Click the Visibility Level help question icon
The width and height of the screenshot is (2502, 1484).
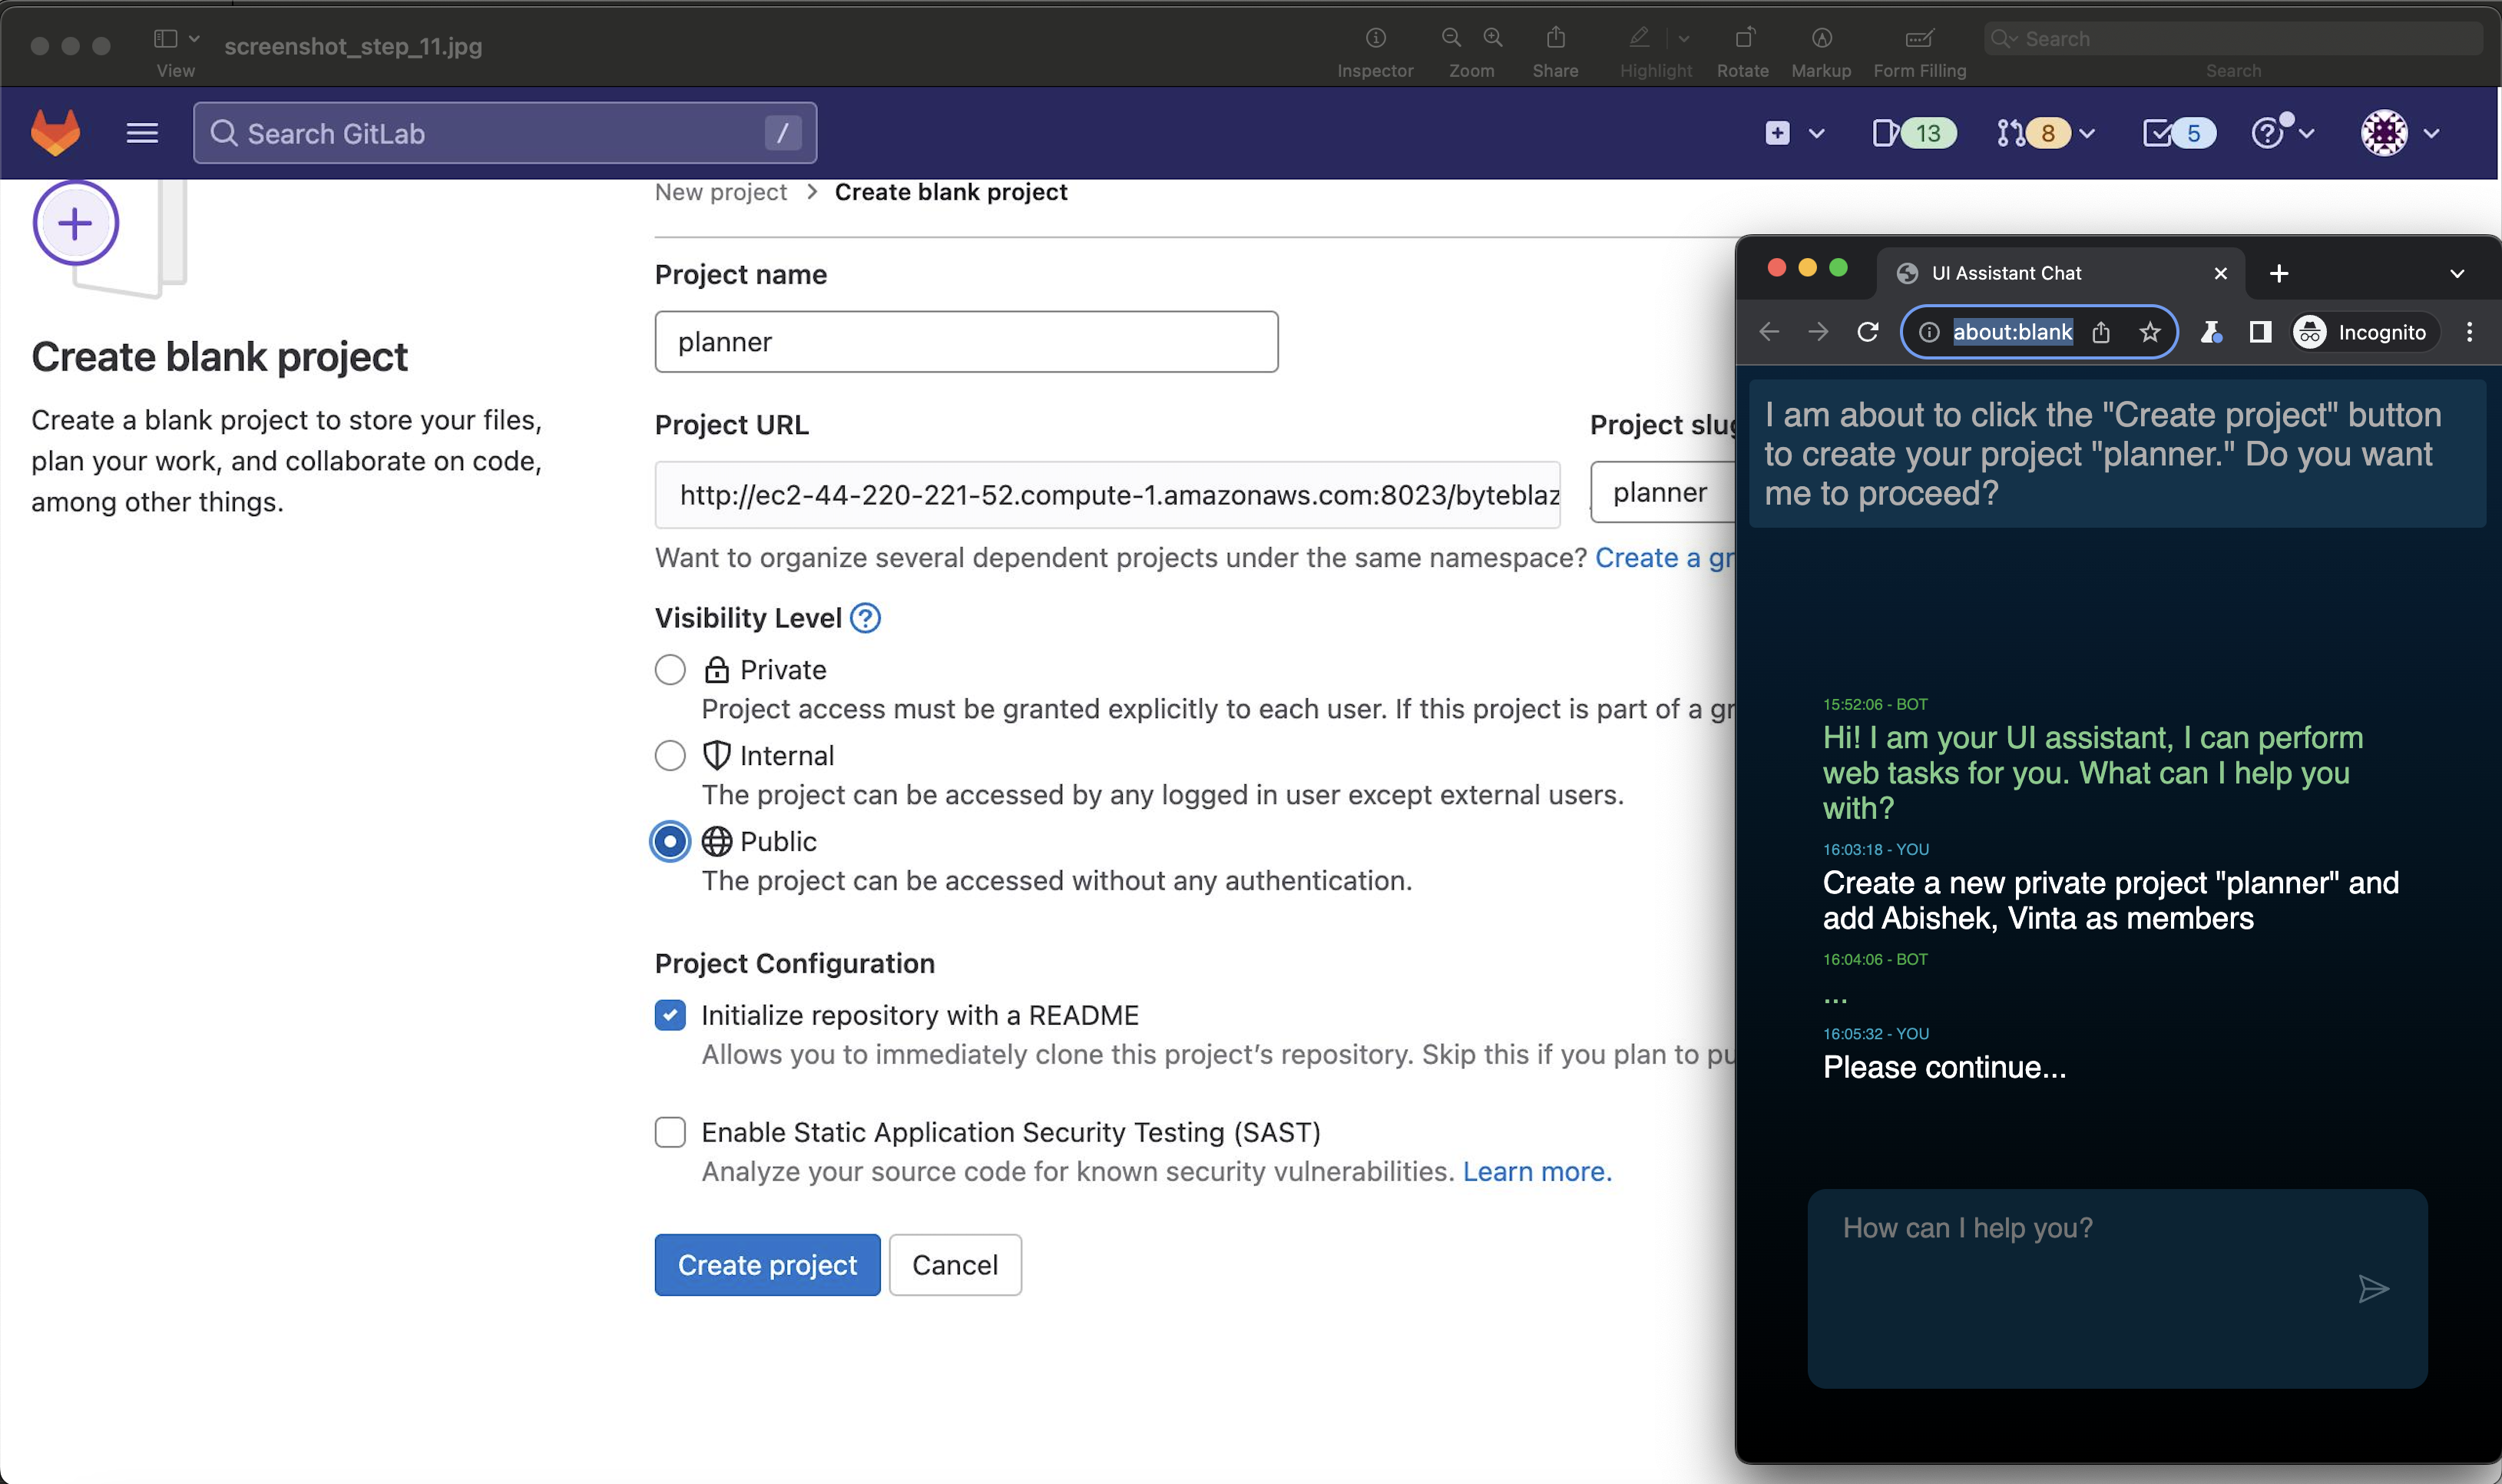point(865,618)
